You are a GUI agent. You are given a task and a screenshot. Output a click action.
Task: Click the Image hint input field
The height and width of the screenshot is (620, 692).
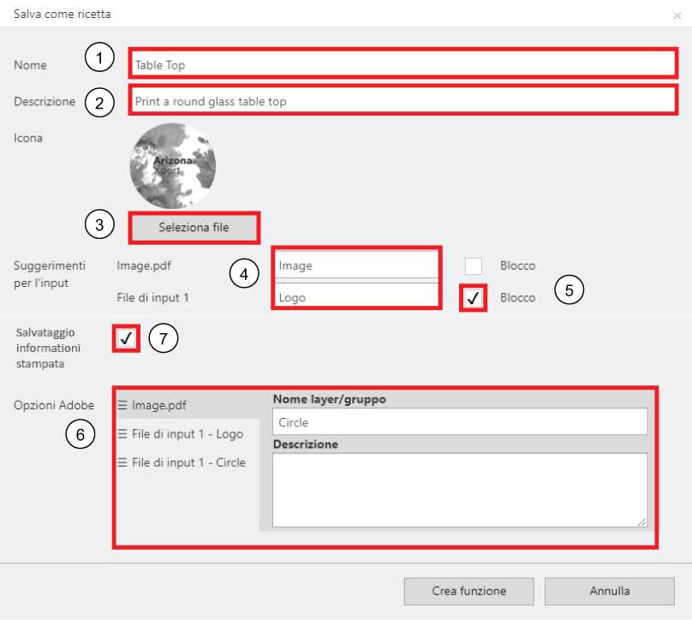356,265
